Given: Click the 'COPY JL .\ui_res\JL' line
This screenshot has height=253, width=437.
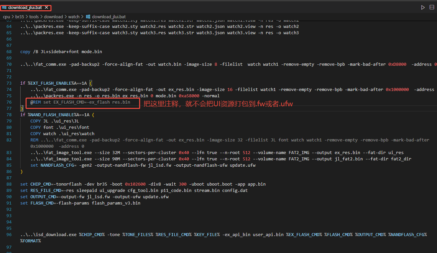Looking at the screenshot, I should click(55, 121).
